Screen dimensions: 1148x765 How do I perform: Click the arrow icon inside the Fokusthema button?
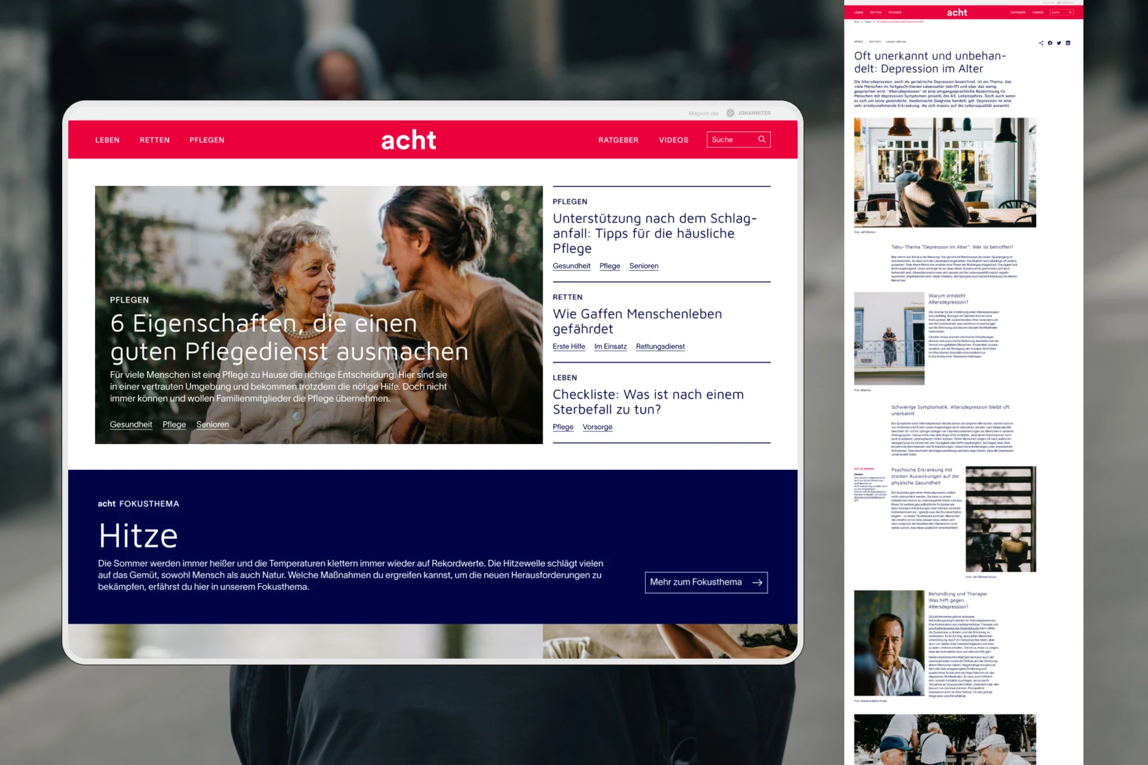click(x=756, y=582)
